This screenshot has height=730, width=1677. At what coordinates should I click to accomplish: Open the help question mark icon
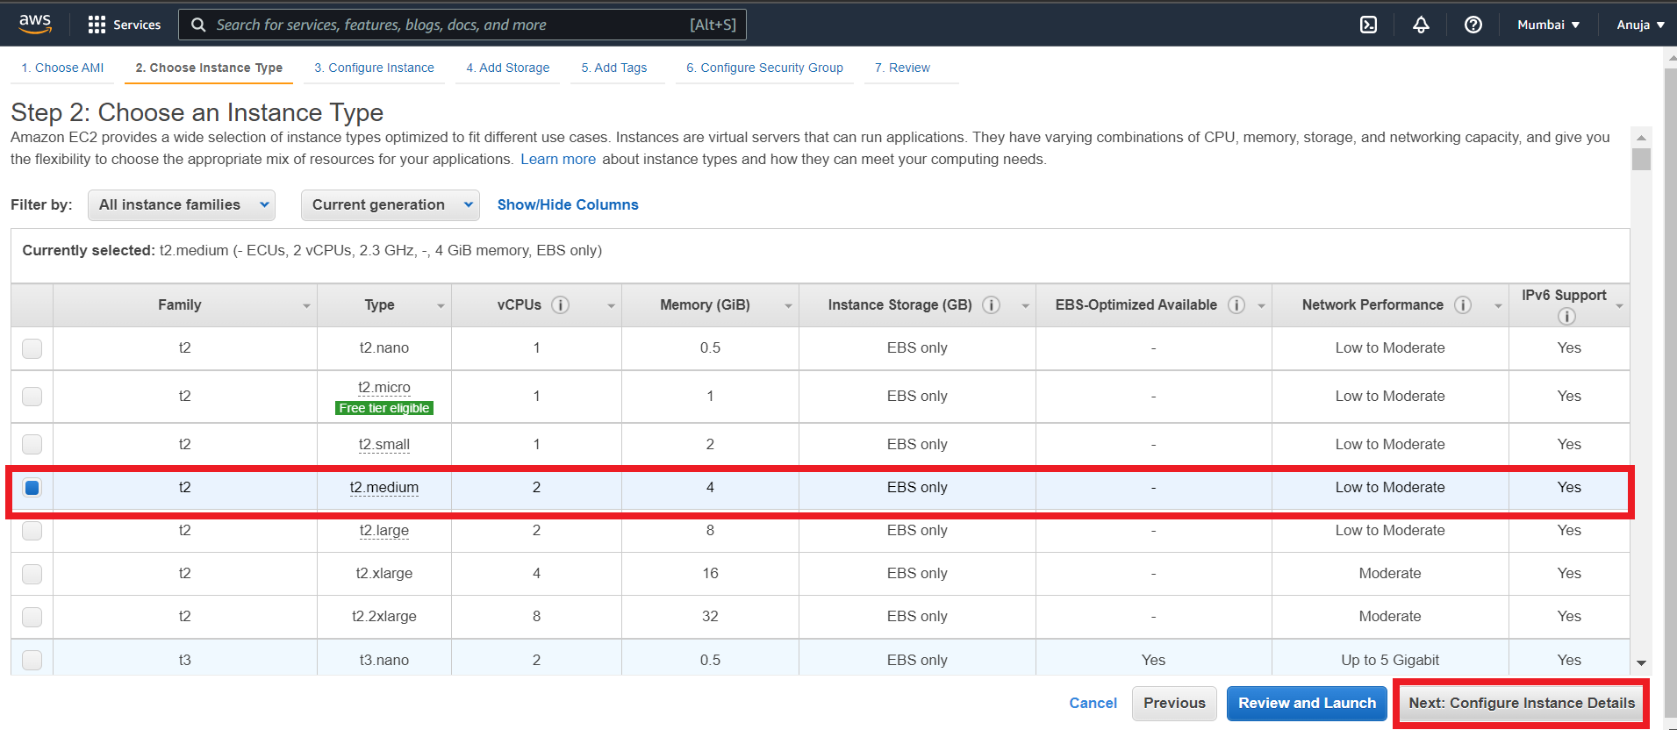[1473, 25]
